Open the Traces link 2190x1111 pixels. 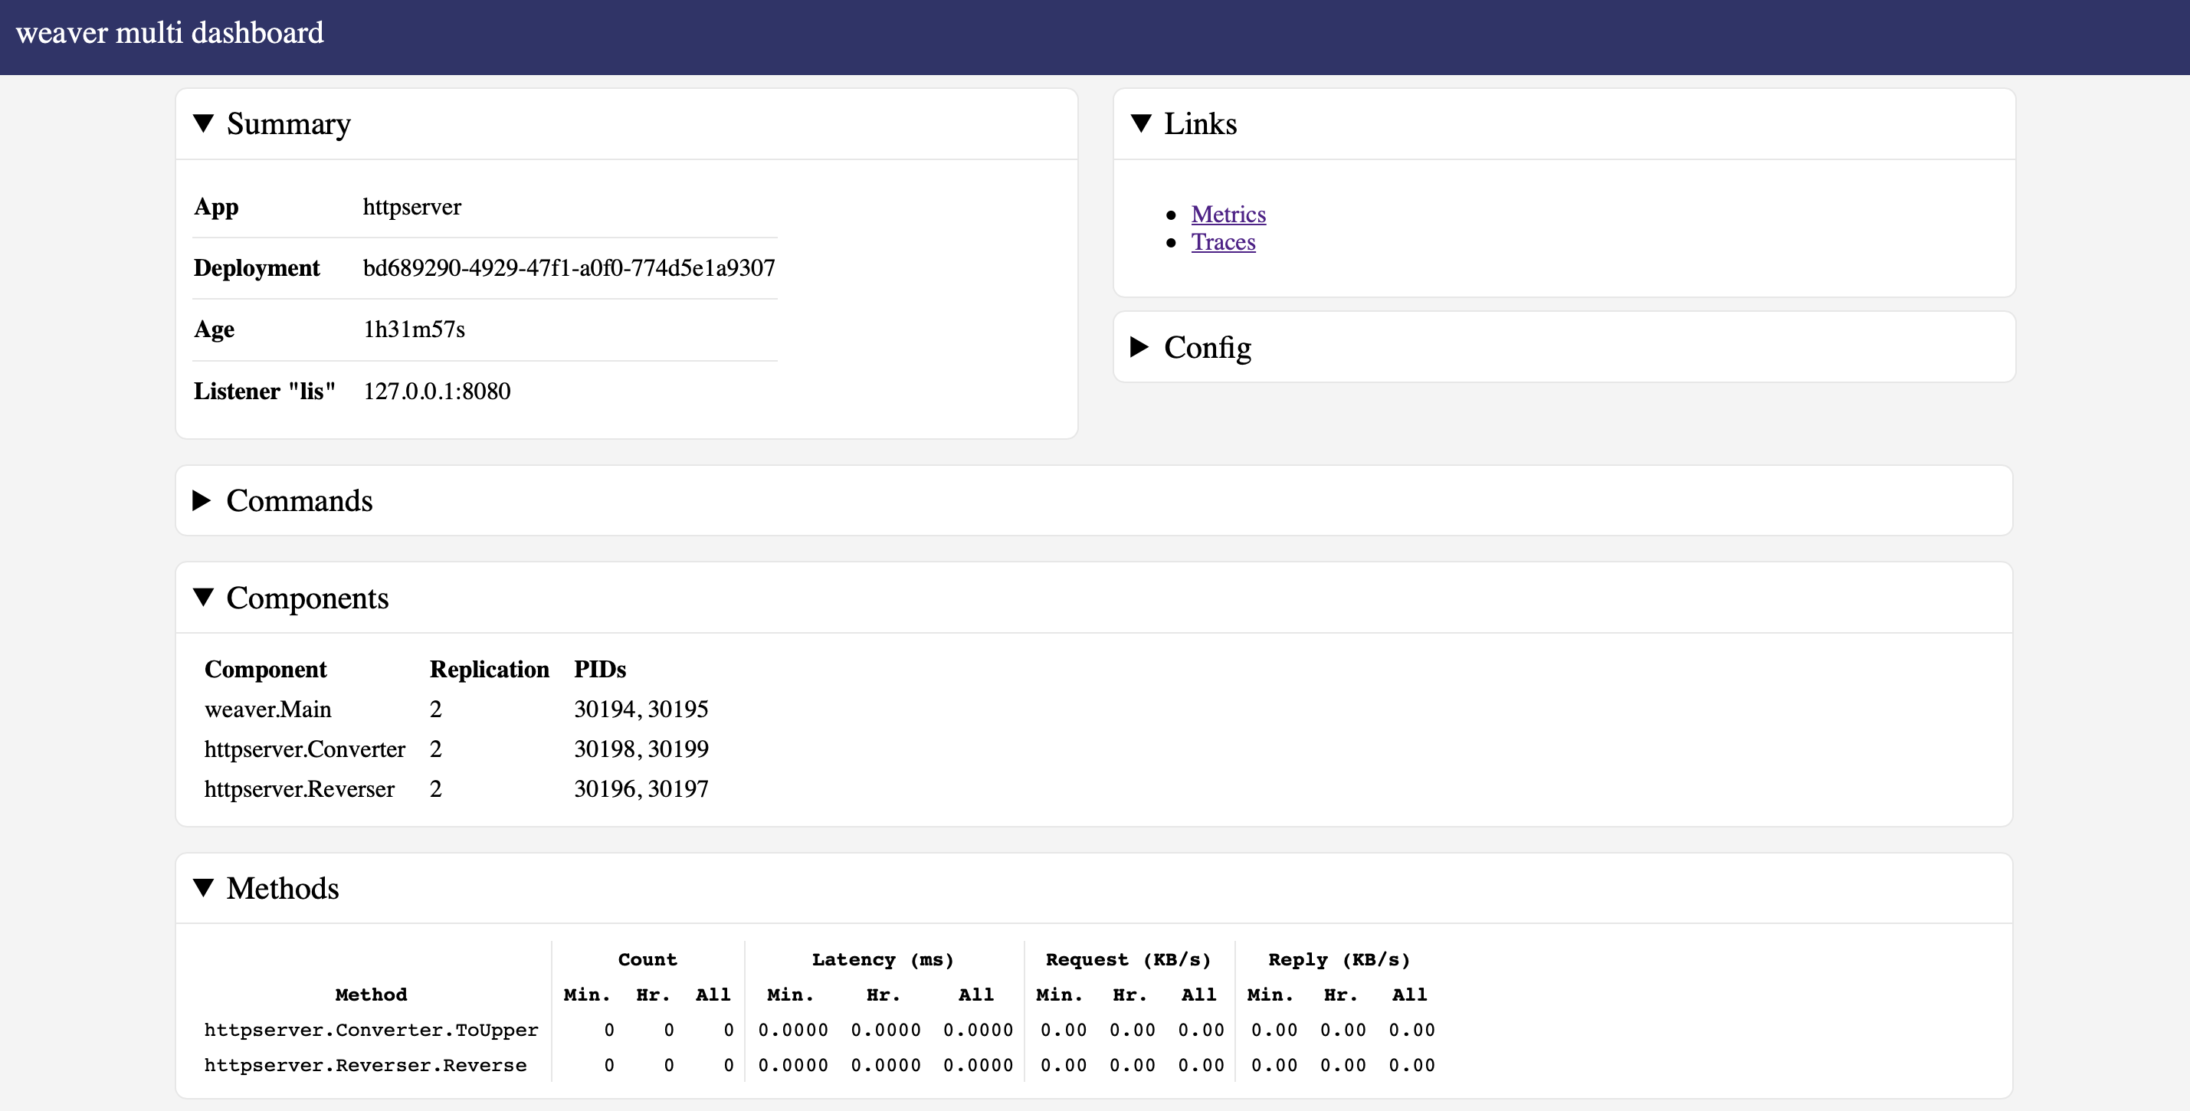click(x=1222, y=242)
